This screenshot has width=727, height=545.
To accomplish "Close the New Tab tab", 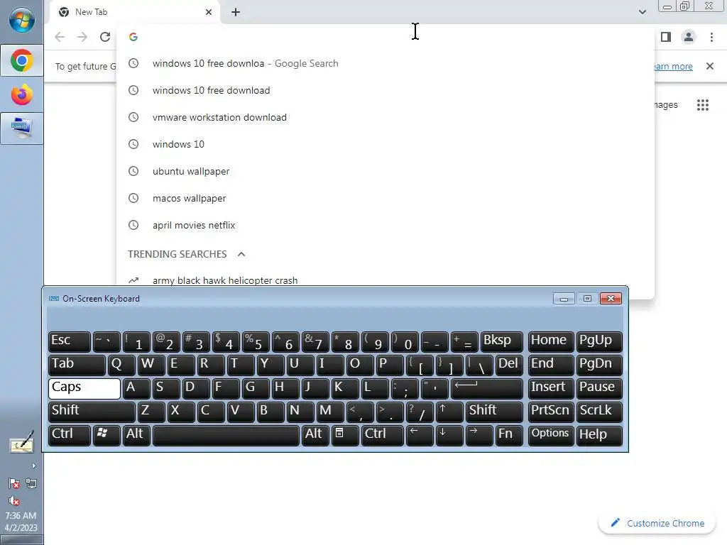I will (209, 12).
